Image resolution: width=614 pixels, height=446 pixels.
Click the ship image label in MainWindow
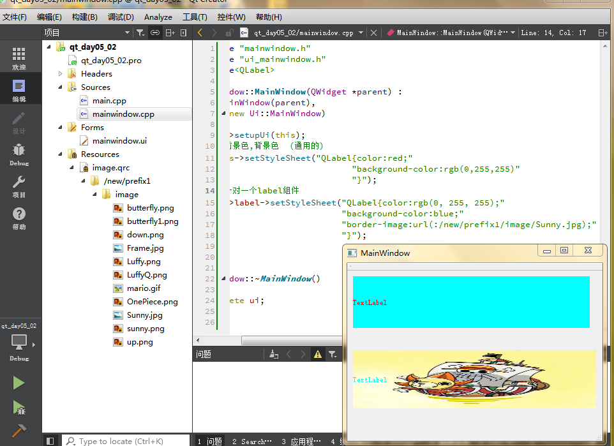coord(474,379)
